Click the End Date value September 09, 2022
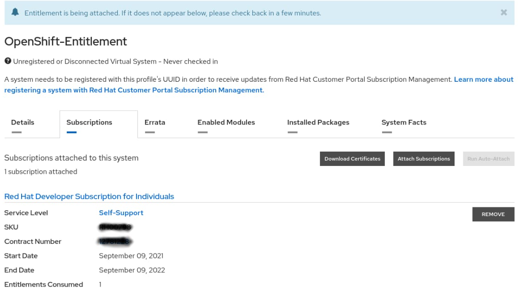The height and width of the screenshot is (293, 518). [x=132, y=270]
